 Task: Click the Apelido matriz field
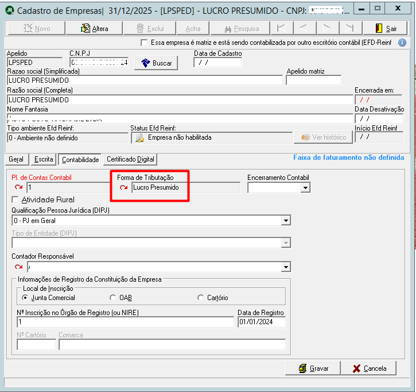314,80
